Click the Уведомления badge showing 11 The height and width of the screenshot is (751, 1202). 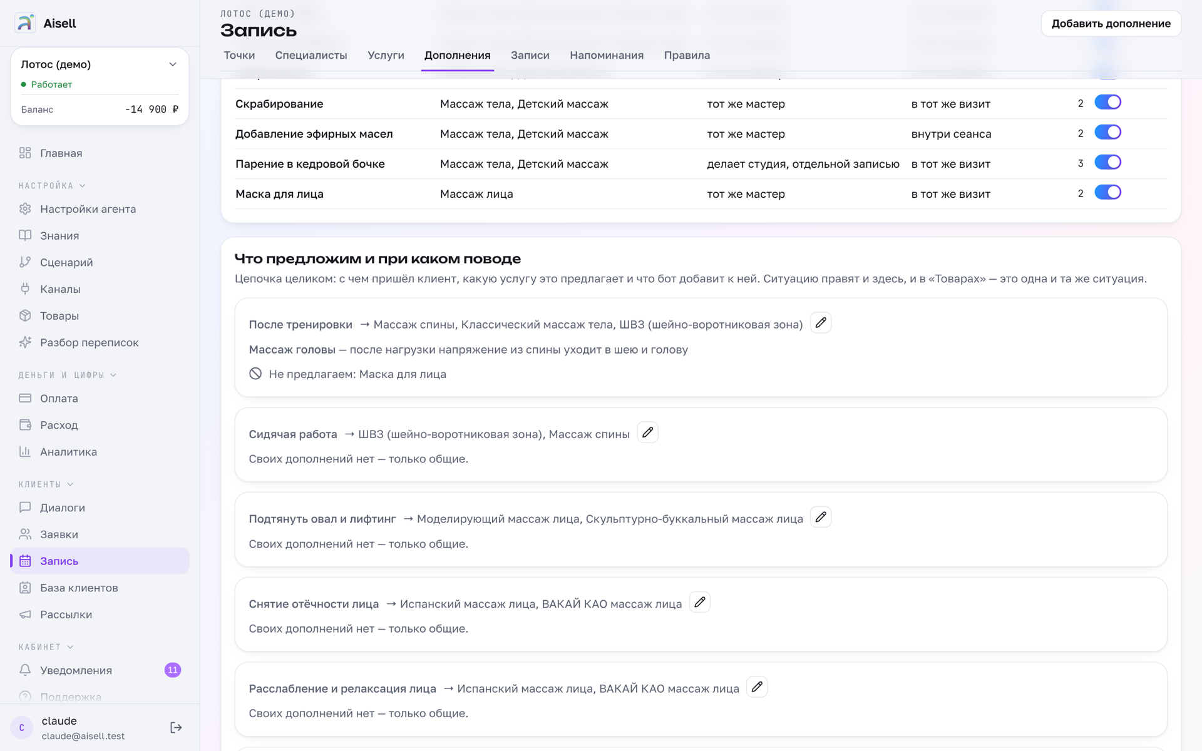173,670
